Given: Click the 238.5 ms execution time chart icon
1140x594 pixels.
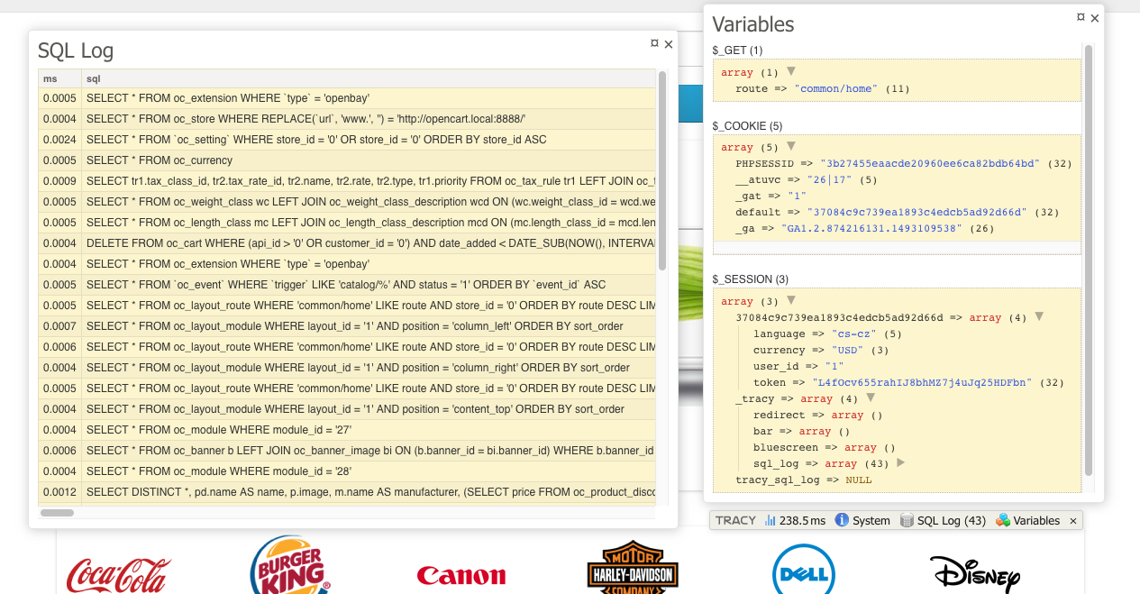Looking at the screenshot, I should tap(771, 520).
